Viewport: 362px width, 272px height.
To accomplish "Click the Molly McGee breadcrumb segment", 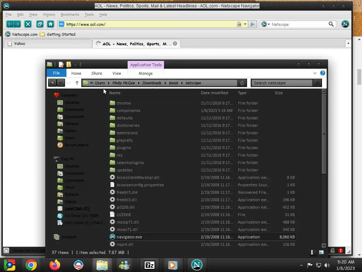I will point(123,83).
